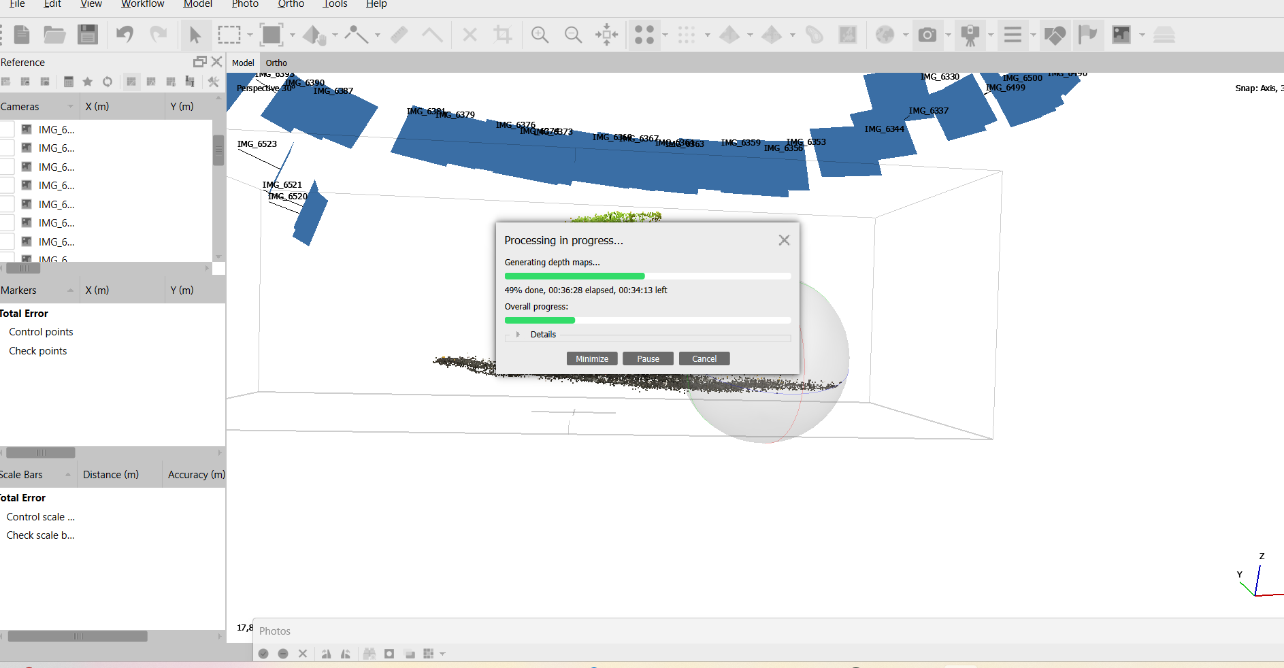Viewport: 1284px width, 668px height.
Task: Open the Workflow menu
Action: tap(142, 4)
